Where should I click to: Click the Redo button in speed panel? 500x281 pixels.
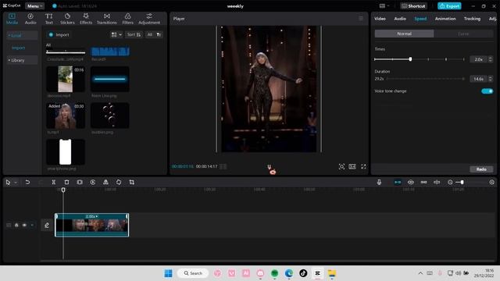coord(481,169)
